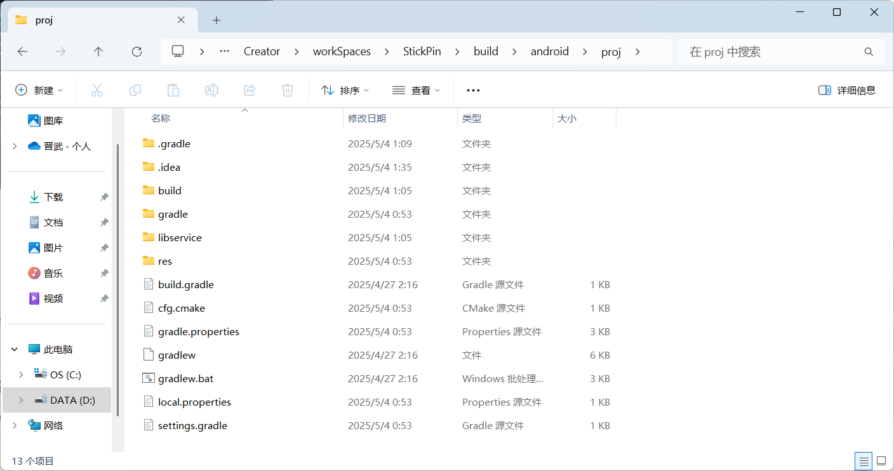Image resolution: width=894 pixels, height=471 pixels.
Task: Click the Copy icon in the toolbar
Action: point(135,90)
